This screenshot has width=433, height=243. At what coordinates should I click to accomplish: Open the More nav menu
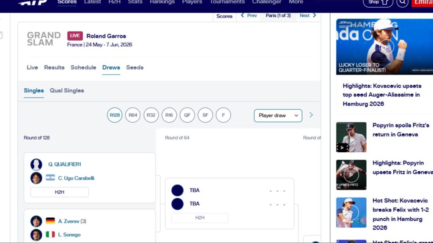pyautogui.click(x=296, y=2)
